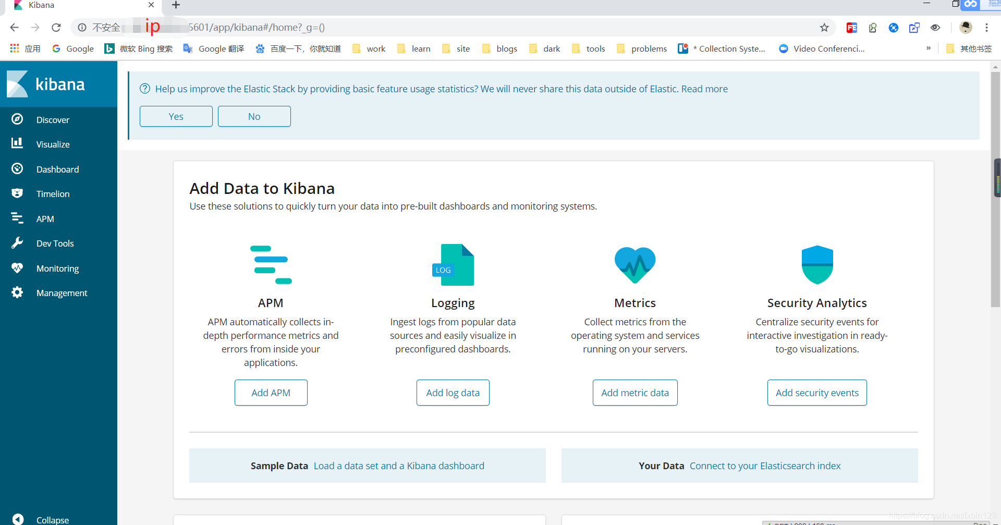Click No to decline usage statistics

(x=254, y=116)
